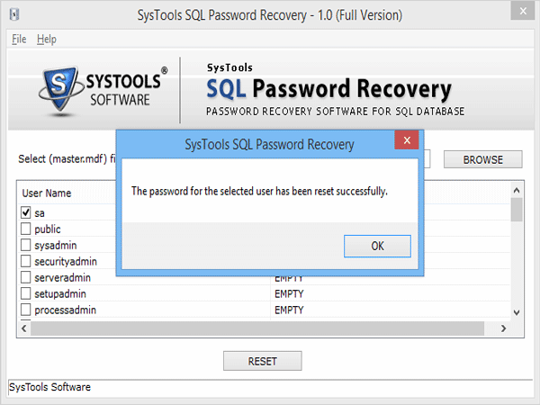Click the BROWSE button

click(482, 159)
